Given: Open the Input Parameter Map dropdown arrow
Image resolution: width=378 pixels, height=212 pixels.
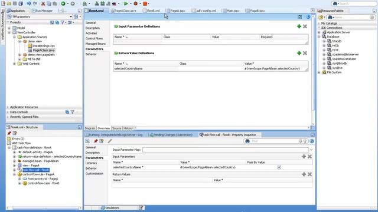Looking at the screenshot, I should (311, 150).
